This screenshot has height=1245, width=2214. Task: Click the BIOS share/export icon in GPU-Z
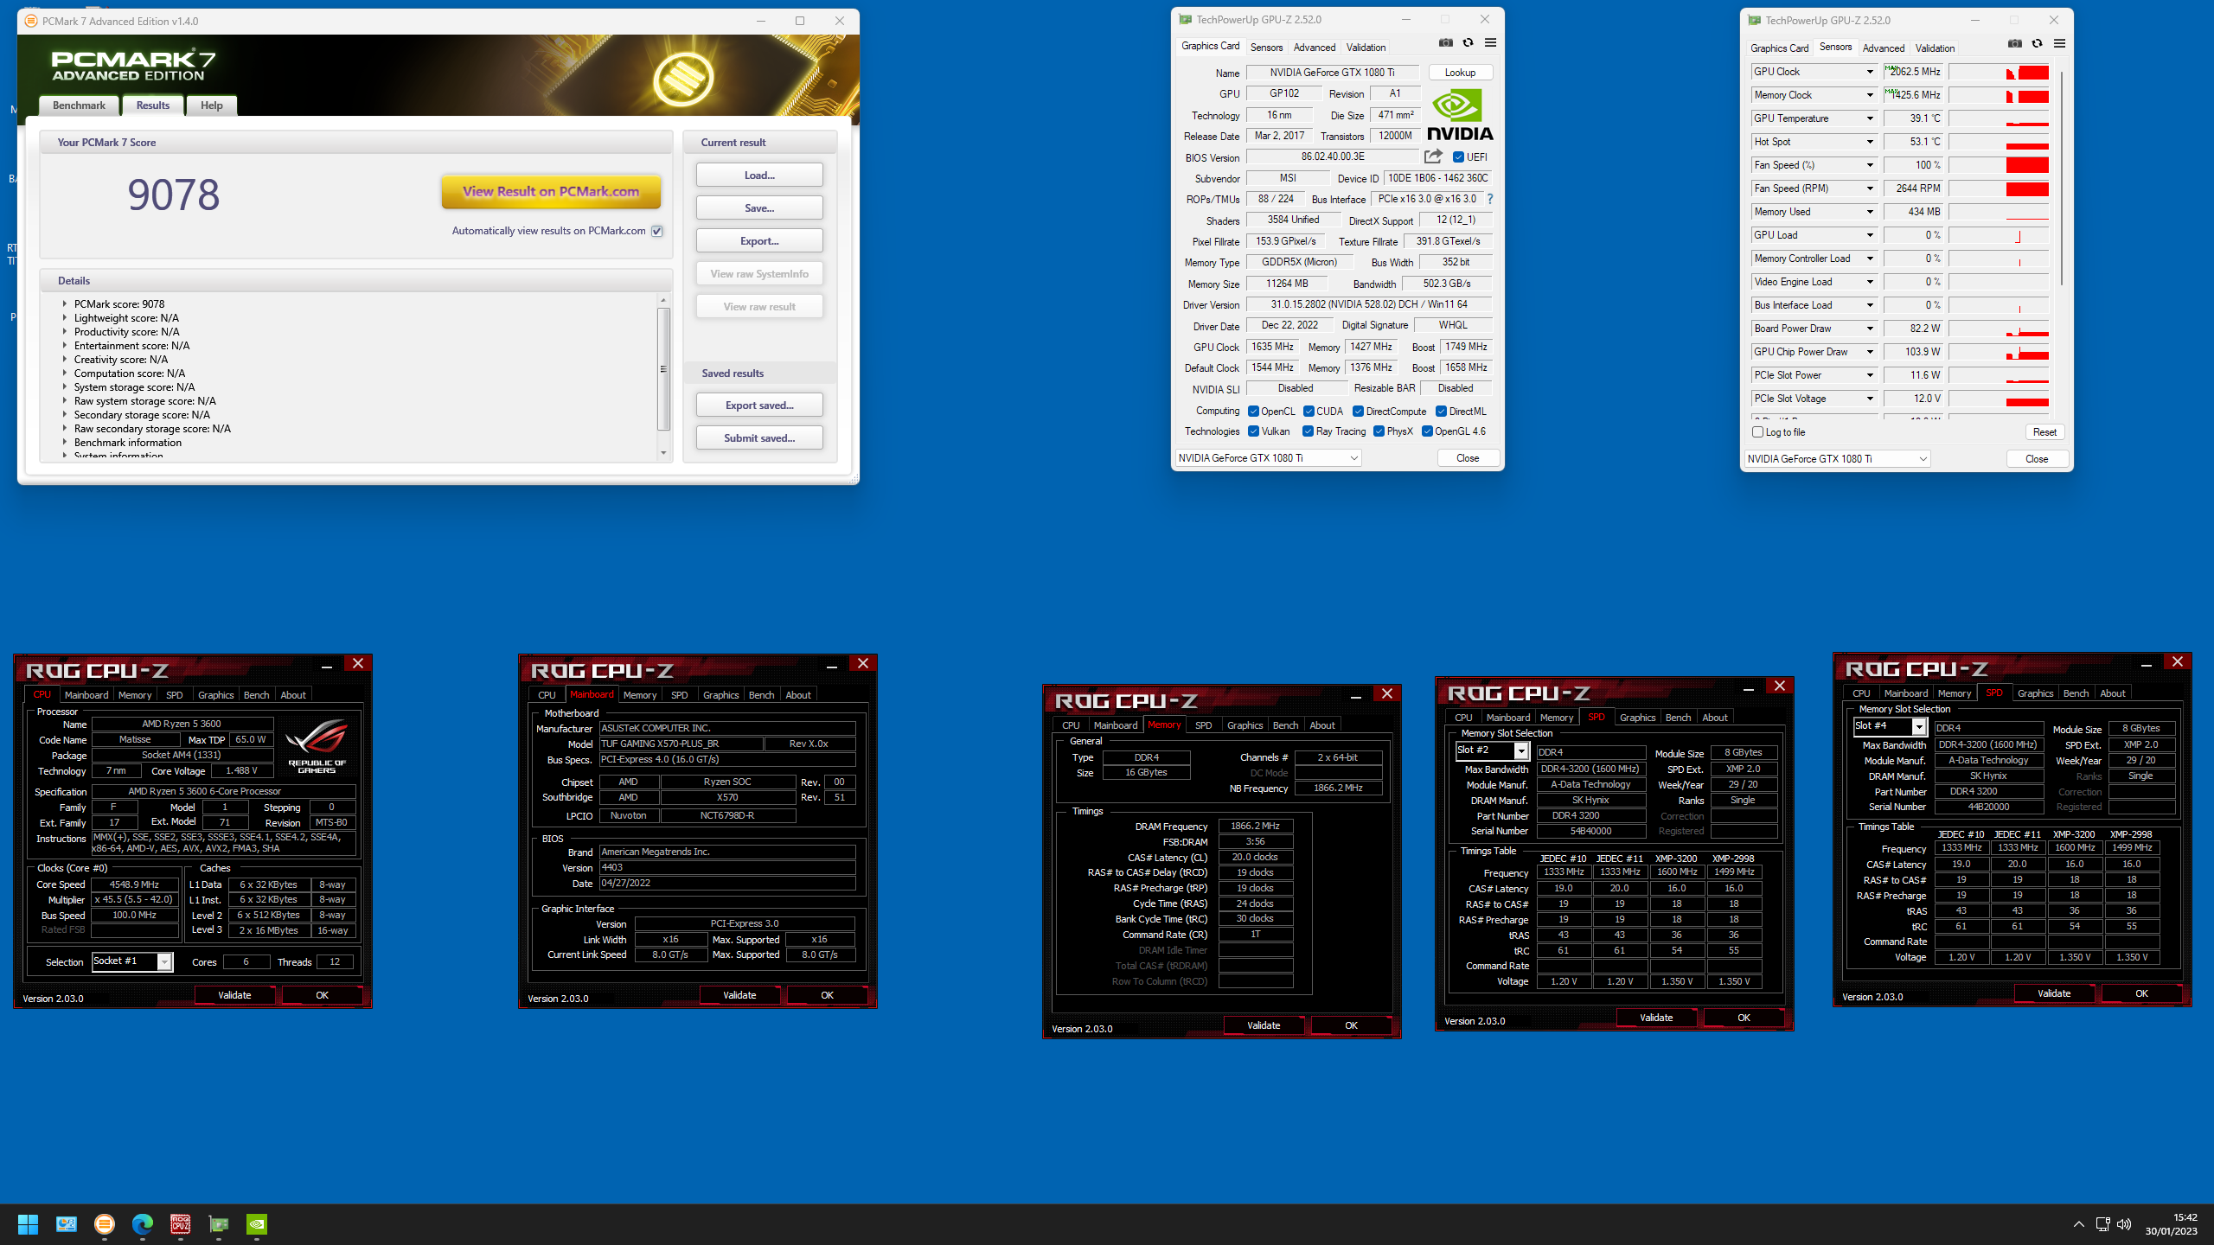(x=1433, y=156)
